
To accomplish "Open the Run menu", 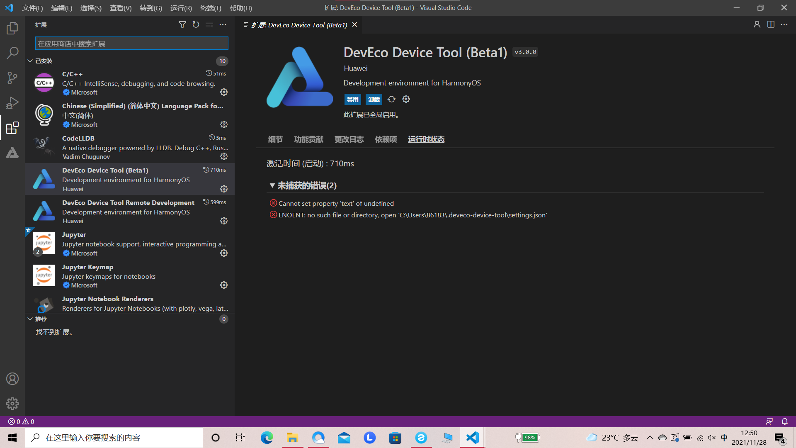I will [x=181, y=8].
